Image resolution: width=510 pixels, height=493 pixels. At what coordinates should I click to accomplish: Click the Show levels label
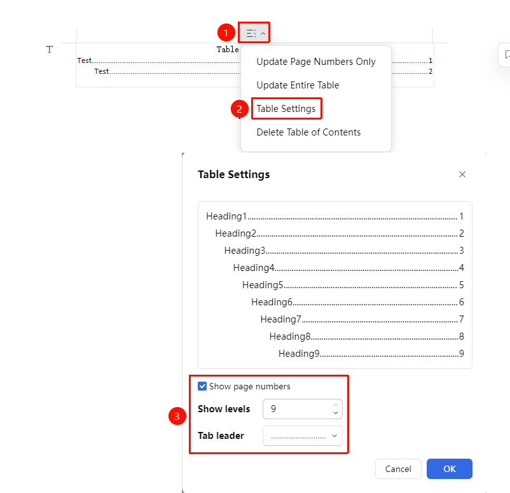[224, 409]
